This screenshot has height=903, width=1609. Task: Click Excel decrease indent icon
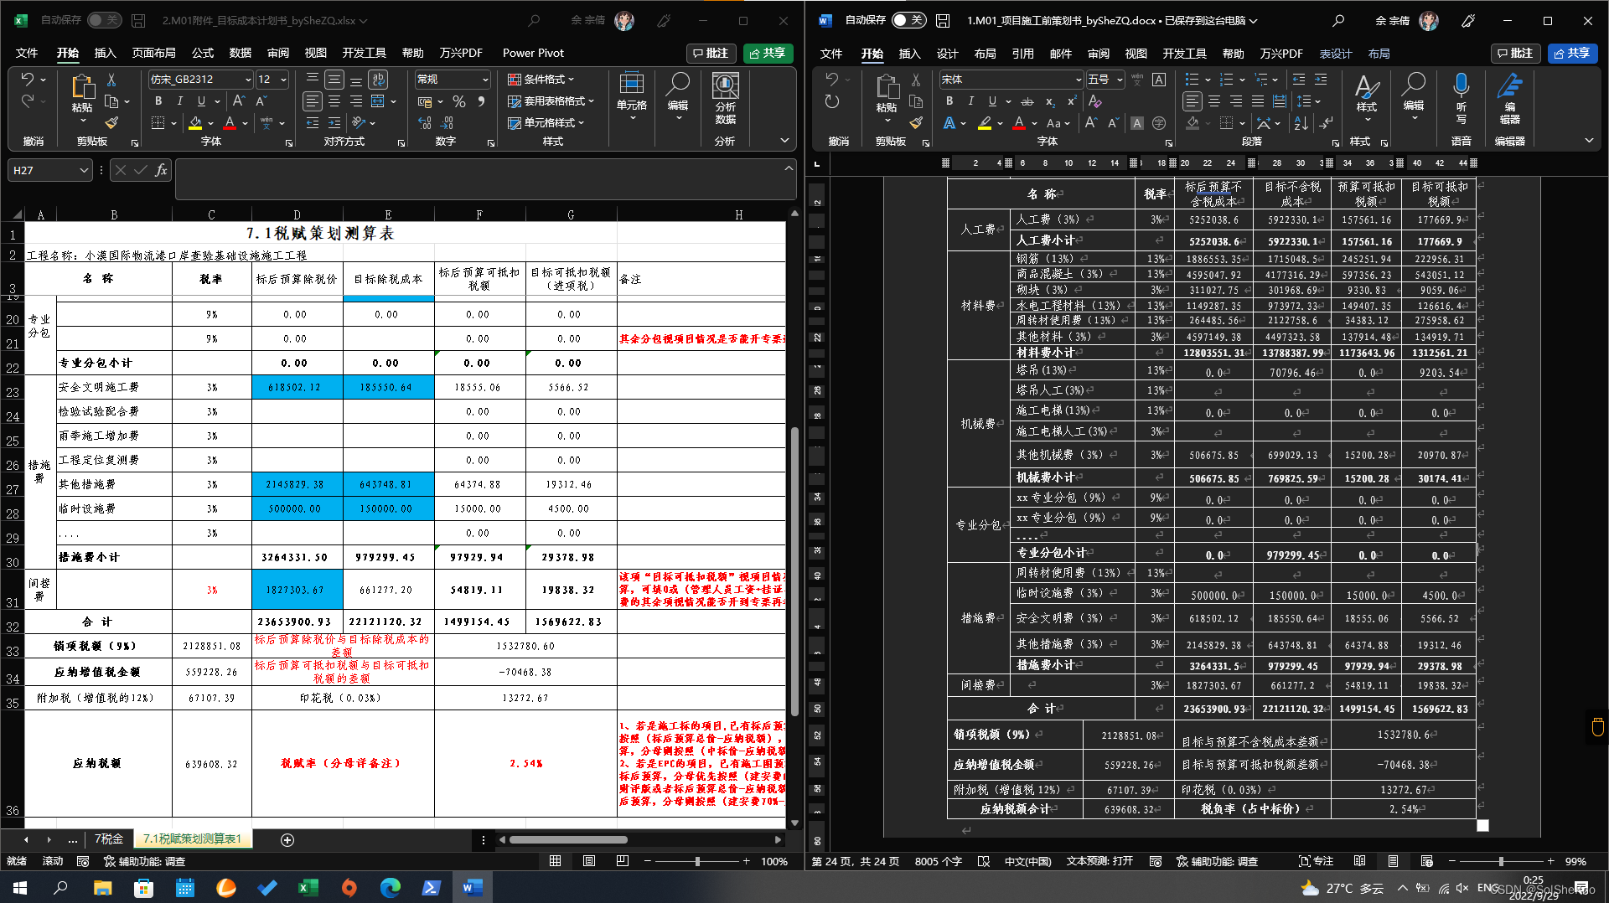tap(313, 123)
